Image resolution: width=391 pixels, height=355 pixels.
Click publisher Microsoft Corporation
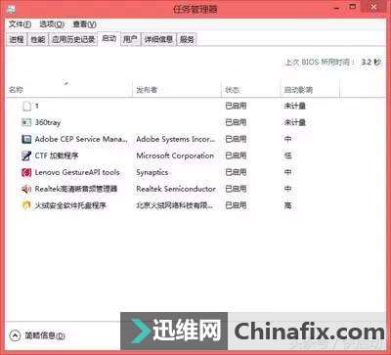[175, 155]
